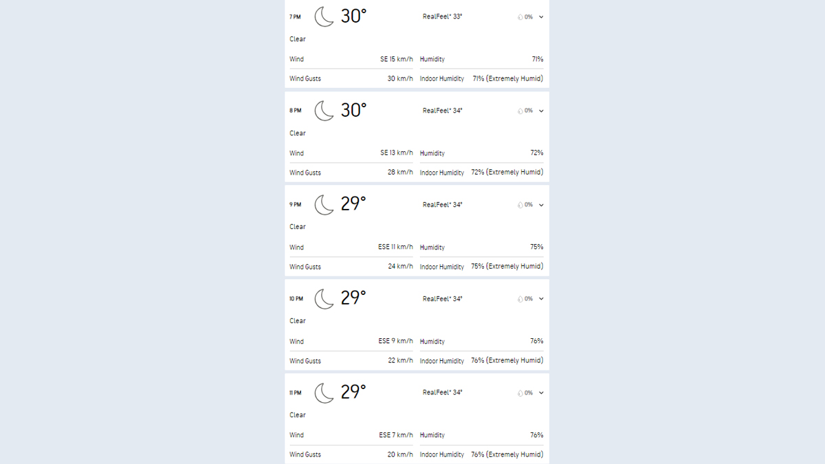Click the 9 PM precipitation raindrop icon
This screenshot has width=825, height=464.
click(520, 205)
